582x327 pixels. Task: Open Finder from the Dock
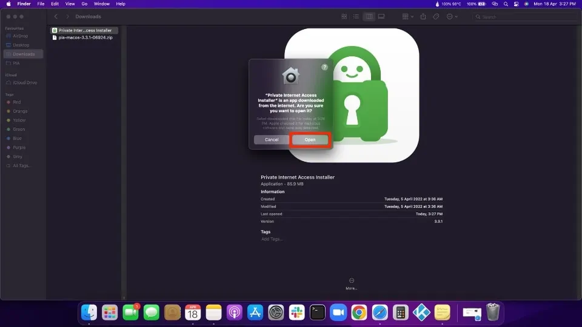click(x=89, y=312)
